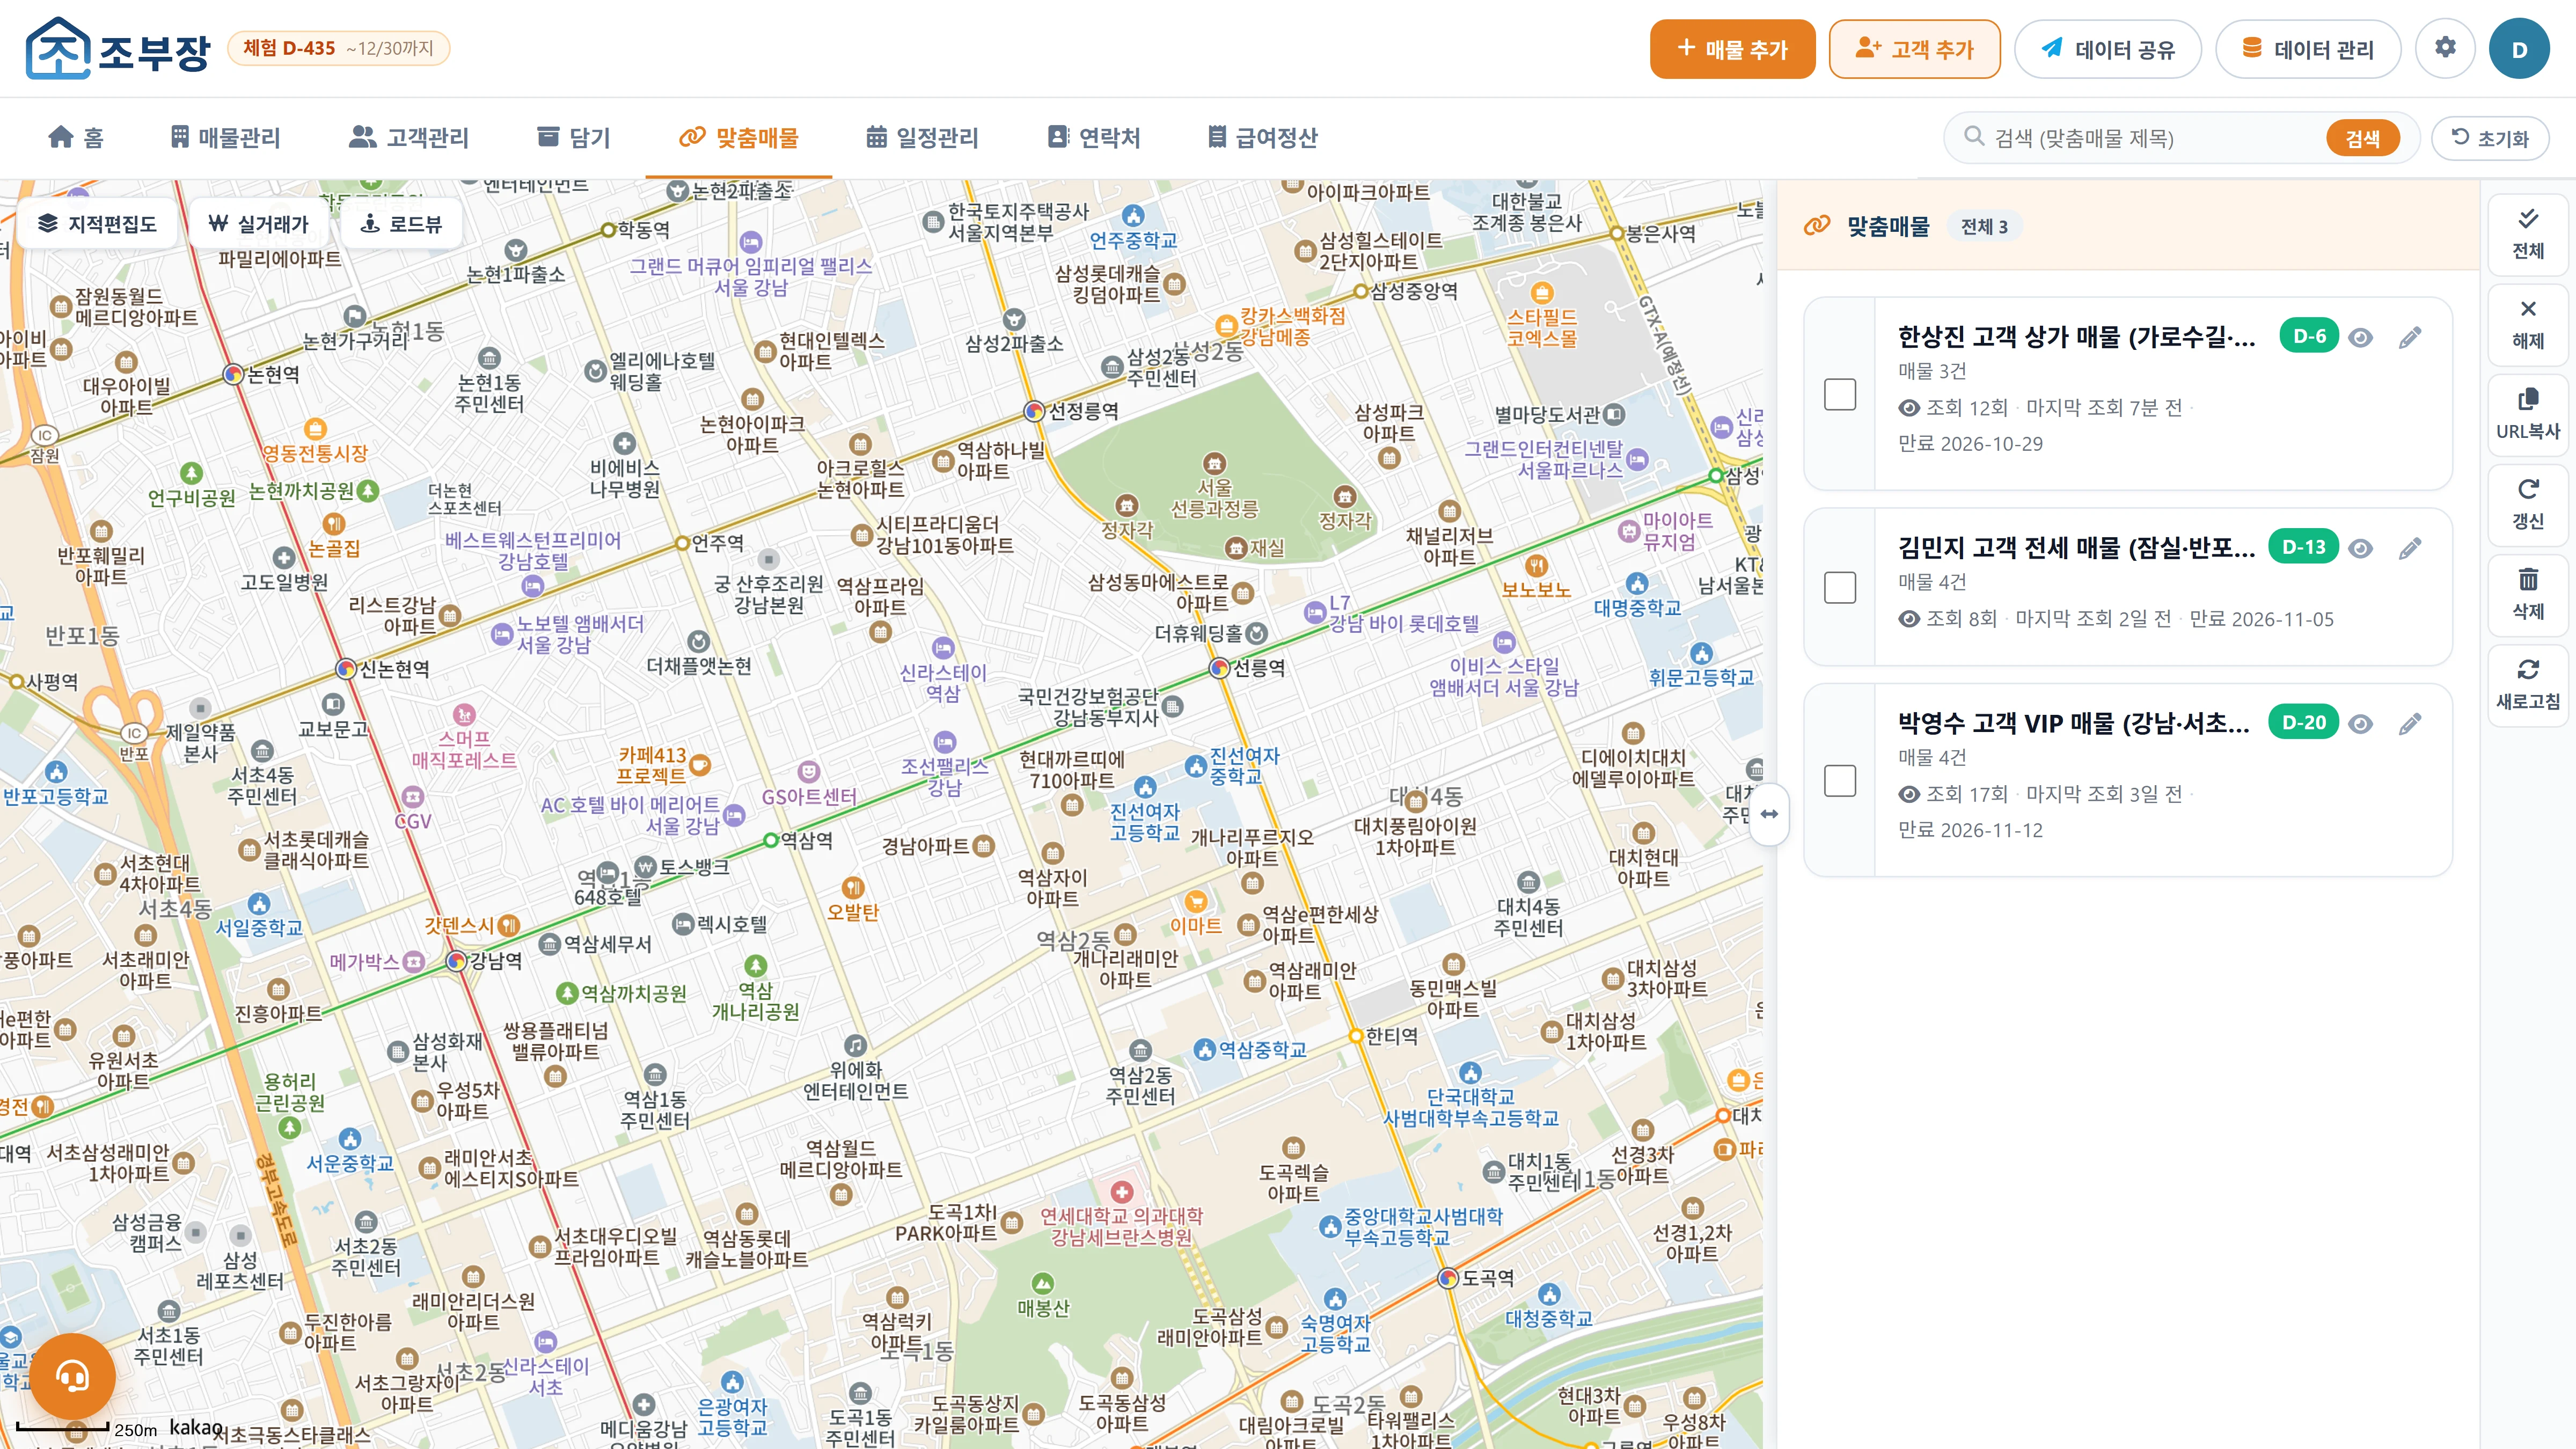Click the 삭제 trash icon
2576x1449 pixels.
click(2527, 594)
